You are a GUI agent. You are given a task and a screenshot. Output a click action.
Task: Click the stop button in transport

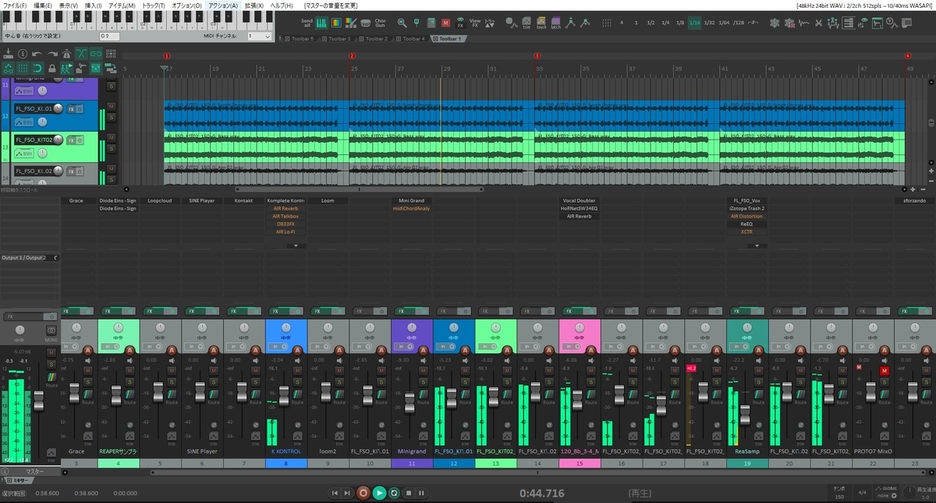tap(407, 493)
